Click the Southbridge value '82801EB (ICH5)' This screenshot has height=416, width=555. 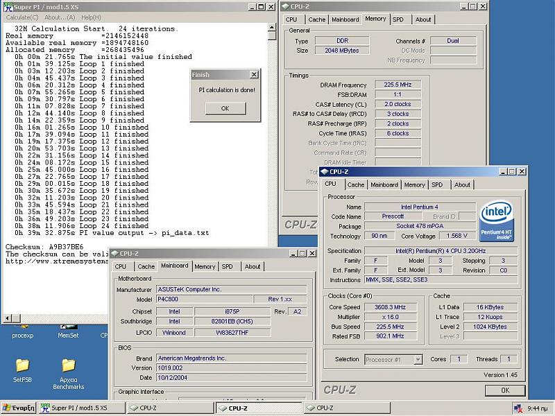(x=232, y=322)
